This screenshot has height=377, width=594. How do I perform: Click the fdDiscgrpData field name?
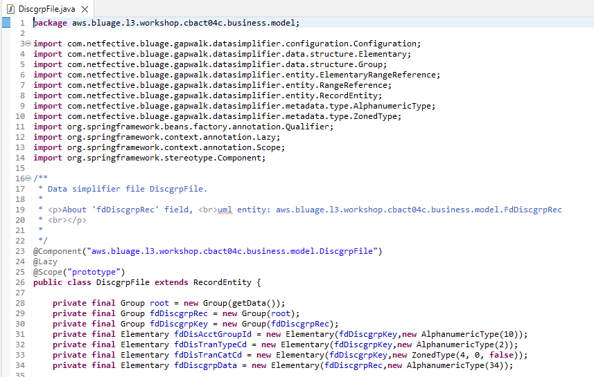[207, 365]
